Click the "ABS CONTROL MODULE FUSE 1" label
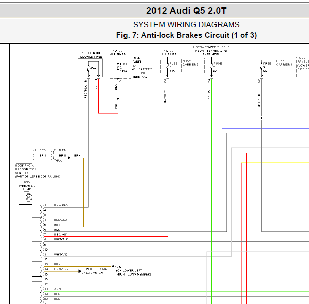The image size is (309, 304). [x=92, y=55]
